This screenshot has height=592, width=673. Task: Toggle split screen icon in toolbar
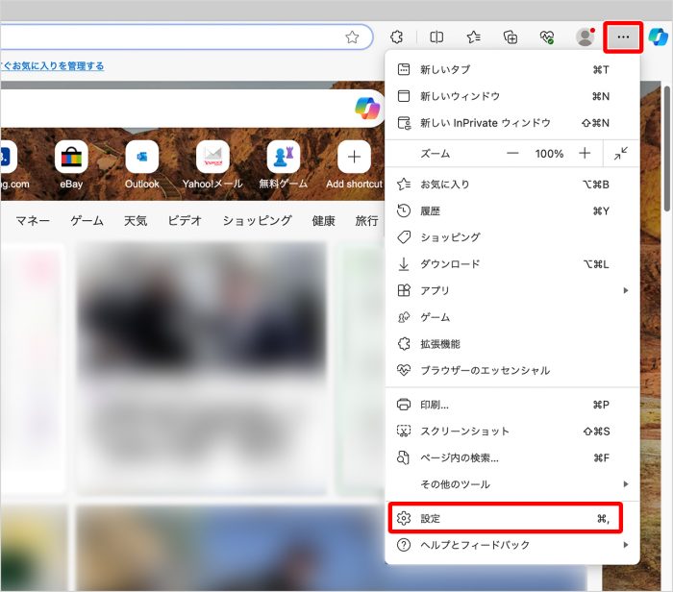pyautogui.click(x=436, y=37)
